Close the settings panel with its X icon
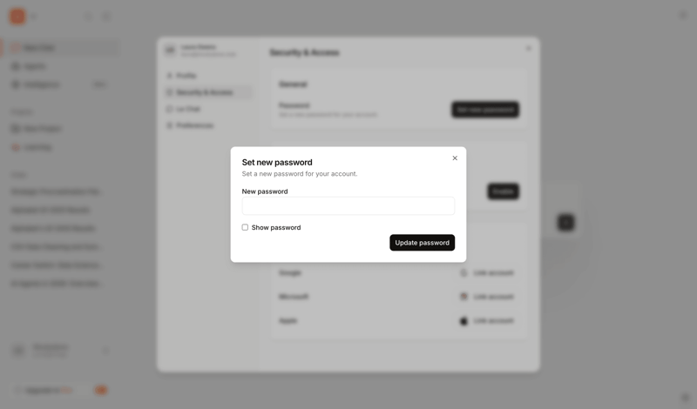The width and height of the screenshot is (697, 409). [x=528, y=49]
